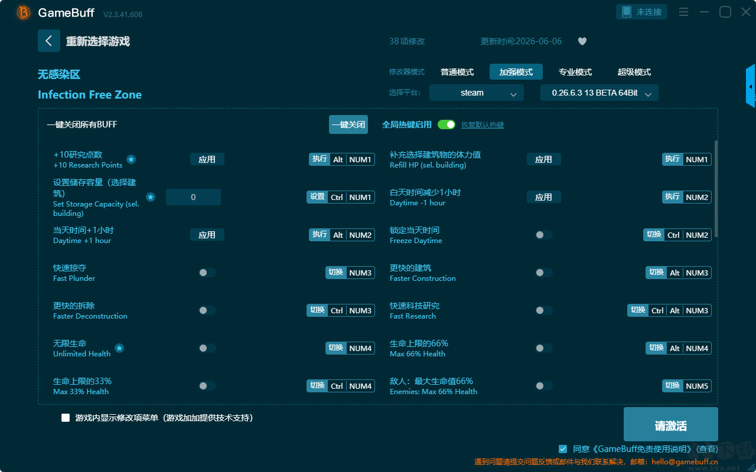This screenshot has height=472, width=756.
Task: Expand the blue side panel arrow
Action: point(751,86)
